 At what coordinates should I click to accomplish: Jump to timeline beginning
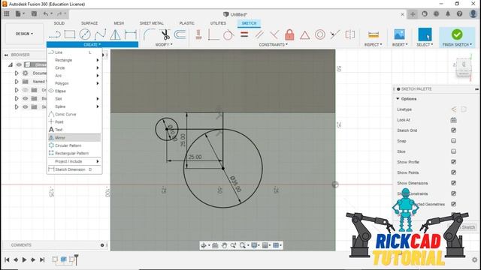pos(7,260)
